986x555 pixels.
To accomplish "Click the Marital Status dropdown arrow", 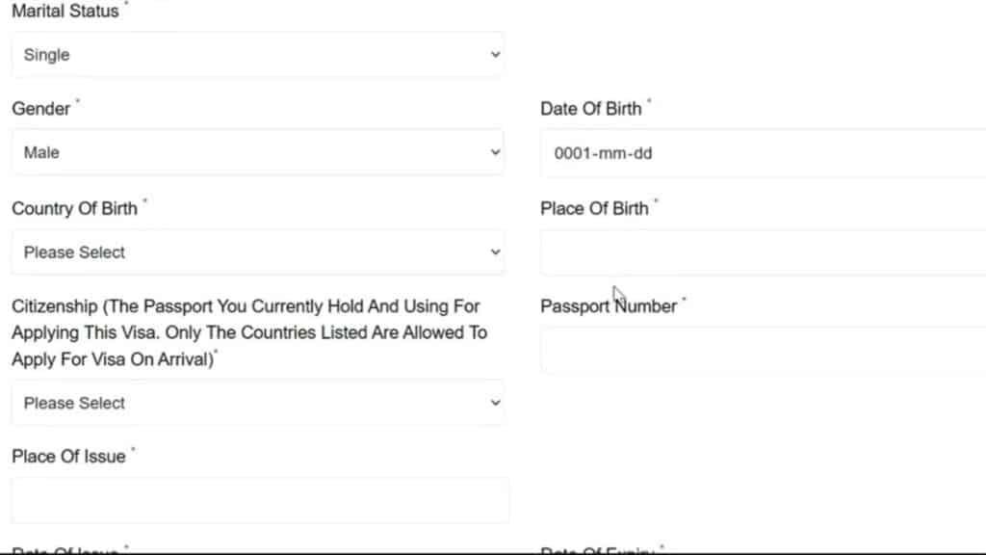I will point(495,55).
